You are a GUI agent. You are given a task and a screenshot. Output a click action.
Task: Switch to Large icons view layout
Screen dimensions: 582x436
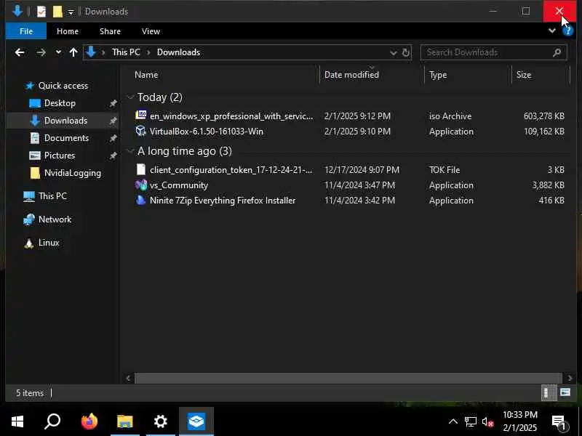pyautogui.click(x=565, y=392)
